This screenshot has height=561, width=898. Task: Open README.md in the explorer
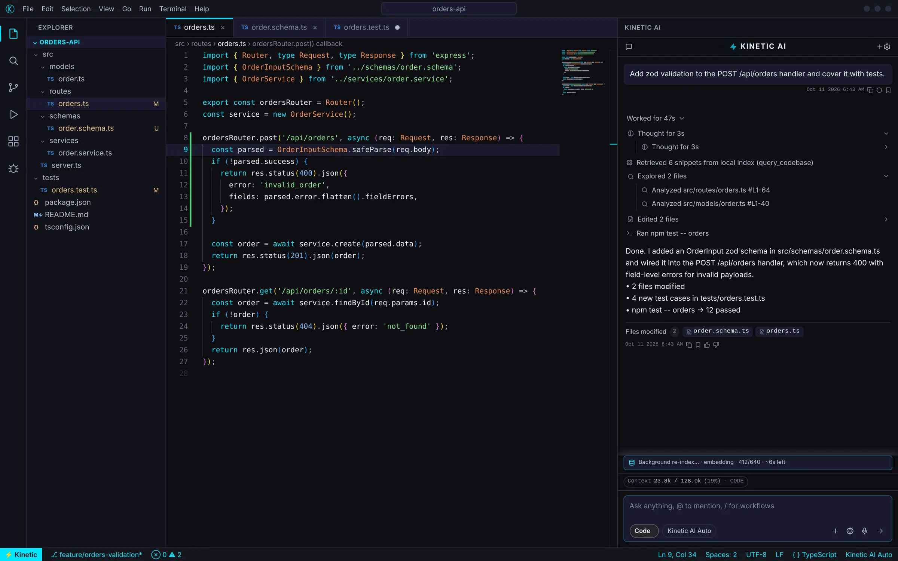pyautogui.click(x=97, y=215)
